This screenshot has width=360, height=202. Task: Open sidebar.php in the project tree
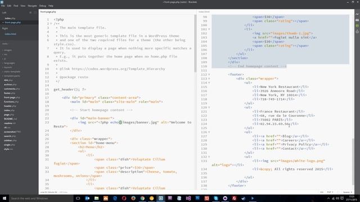[x=10, y=140]
